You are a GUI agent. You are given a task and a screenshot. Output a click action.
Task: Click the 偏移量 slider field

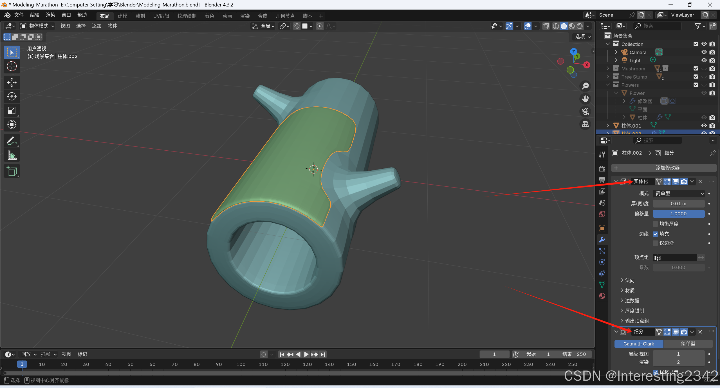click(x=678, y=214)
